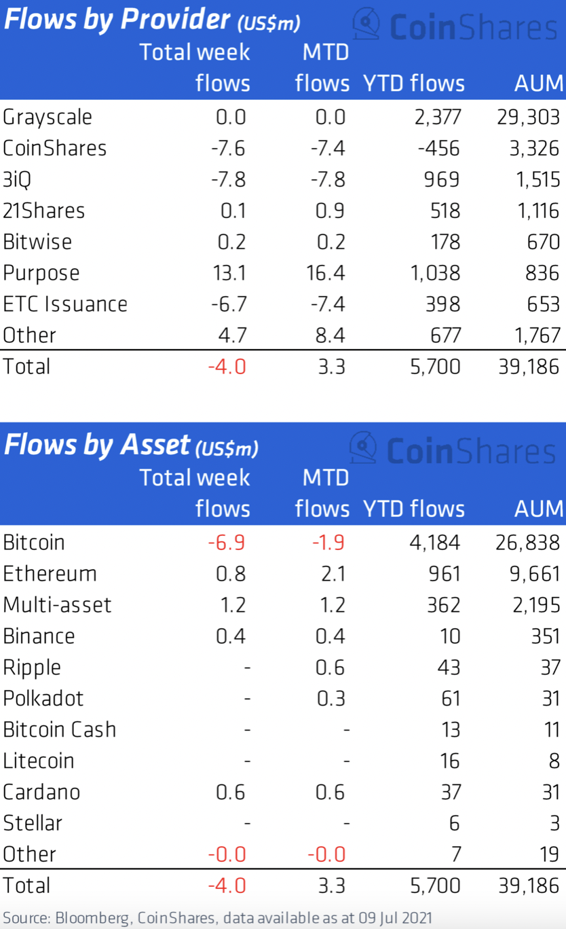Image resolution: width=566 pixels, height=929 pixels.
Task: Click the CoinShares logo in asset table
Action: coord(453,450)
